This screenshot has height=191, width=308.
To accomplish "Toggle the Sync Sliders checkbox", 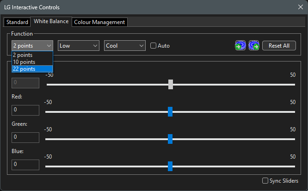I will point(265,181).
